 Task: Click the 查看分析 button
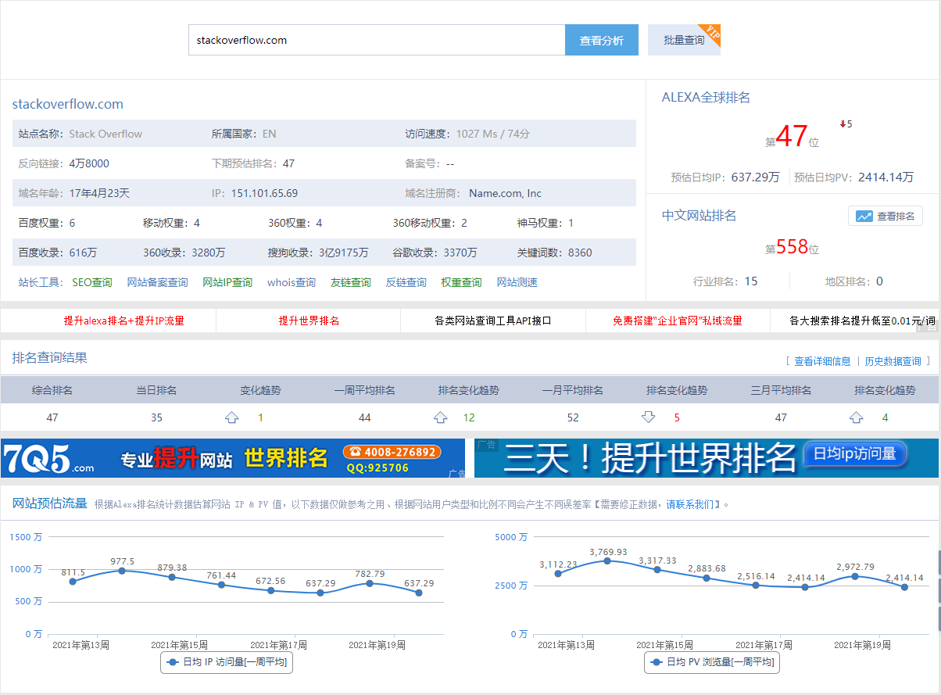click(x=602, y=40)
